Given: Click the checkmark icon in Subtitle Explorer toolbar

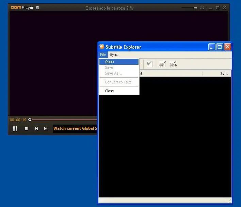Looking at the screenshot, I should [x=149, y=64].
